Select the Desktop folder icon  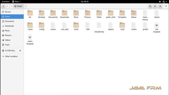coord(41,13)
